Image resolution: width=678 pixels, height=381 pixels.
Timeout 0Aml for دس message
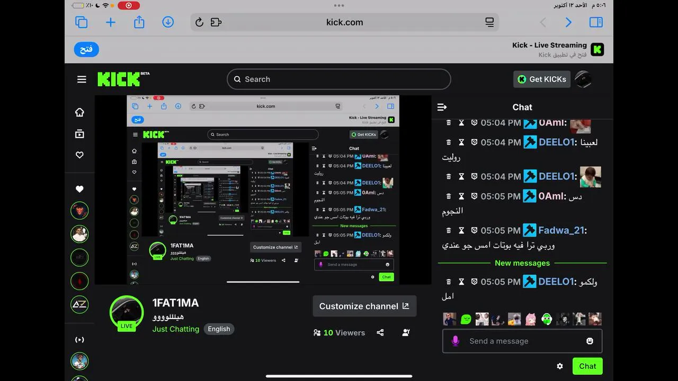pyautogui.click(x=461, y=196)
